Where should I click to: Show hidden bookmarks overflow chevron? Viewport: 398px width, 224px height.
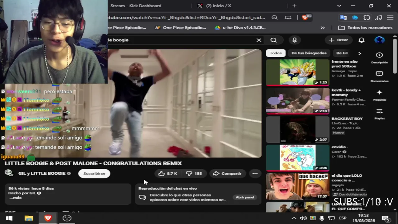click(323, 28)
